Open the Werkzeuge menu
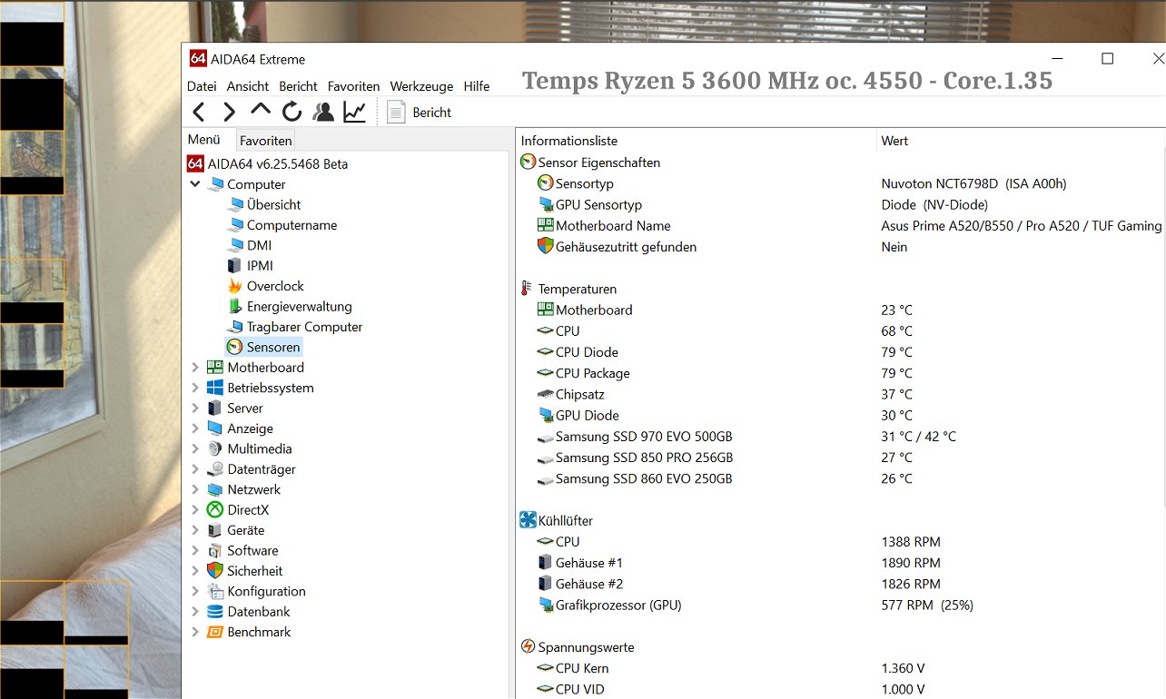 (421, 86)
